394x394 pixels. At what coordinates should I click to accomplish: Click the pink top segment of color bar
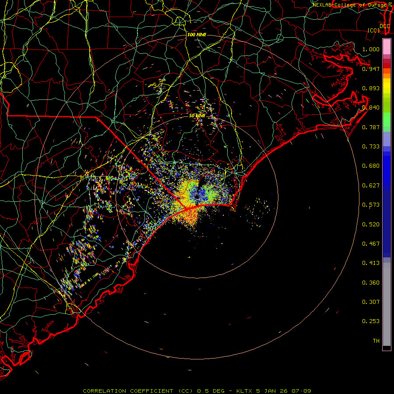[387, 47]
